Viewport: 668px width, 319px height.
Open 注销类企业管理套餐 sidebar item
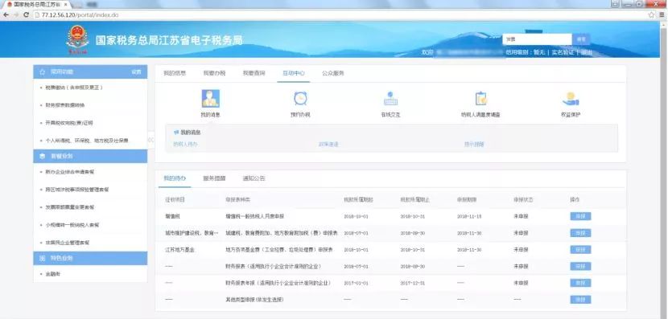pos(68,243)
